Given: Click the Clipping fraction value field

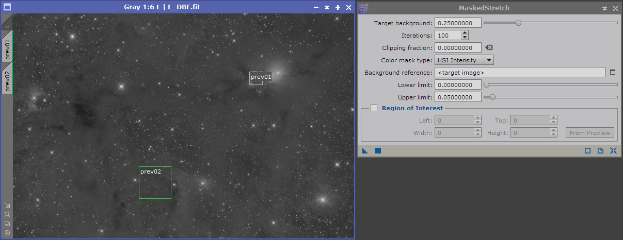Looking at the screenshot, I should click(x=458, y=48).
